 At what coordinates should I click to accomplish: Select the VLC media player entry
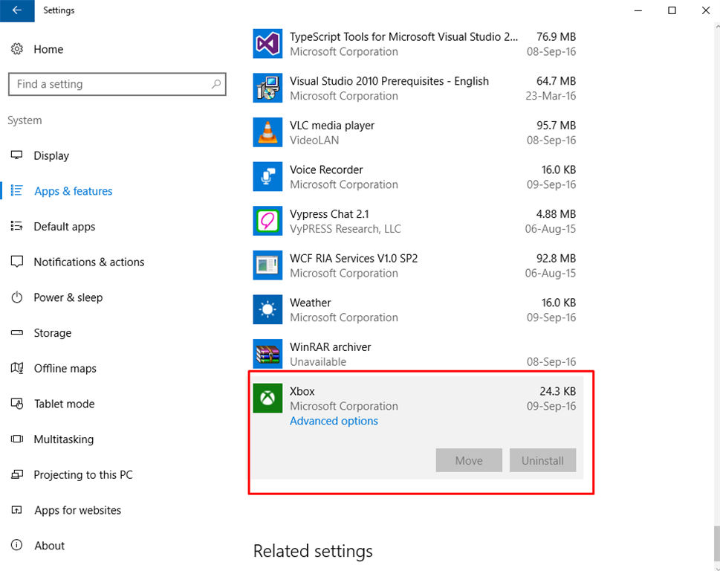pyautogui.click(x=414, y=132)
